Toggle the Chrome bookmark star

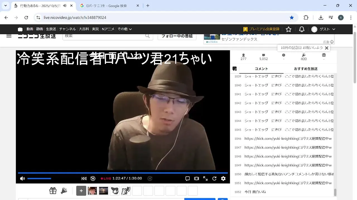click(x=292, y=17)
